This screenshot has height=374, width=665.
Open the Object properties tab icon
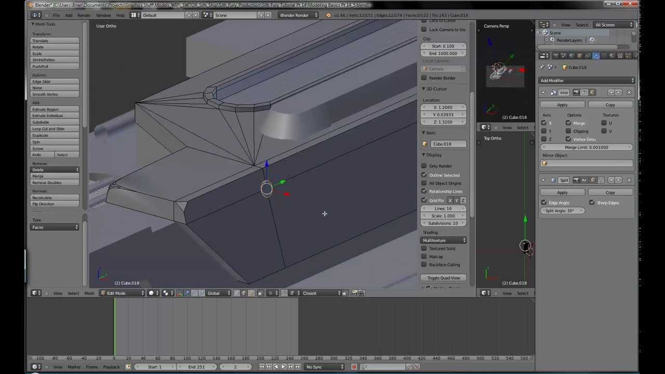pos(580,56)
